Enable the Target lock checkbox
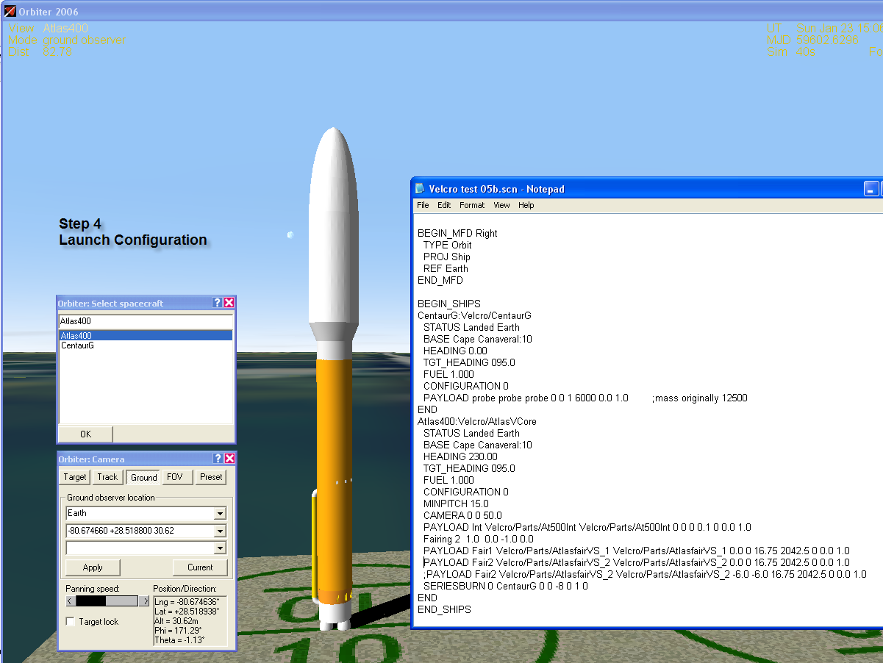The height and width of the screenshot is (663, 883). pyautogui.click(x=71, y=622)
